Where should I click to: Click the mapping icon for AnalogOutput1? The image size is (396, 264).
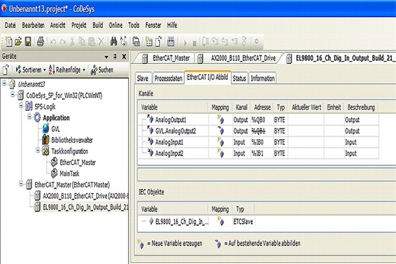pos(218,119)
